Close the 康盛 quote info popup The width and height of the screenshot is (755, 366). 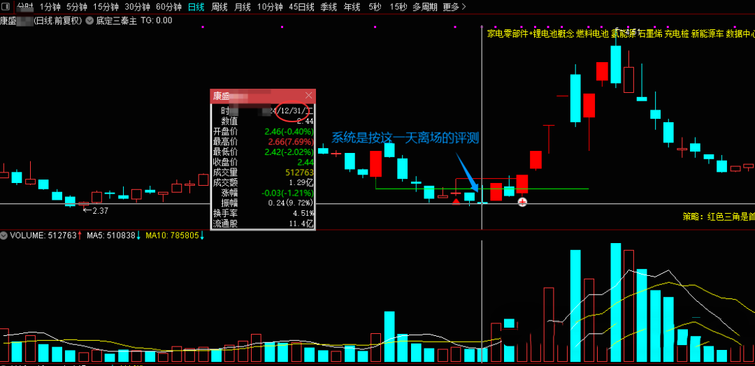click(x=309, y=96)
